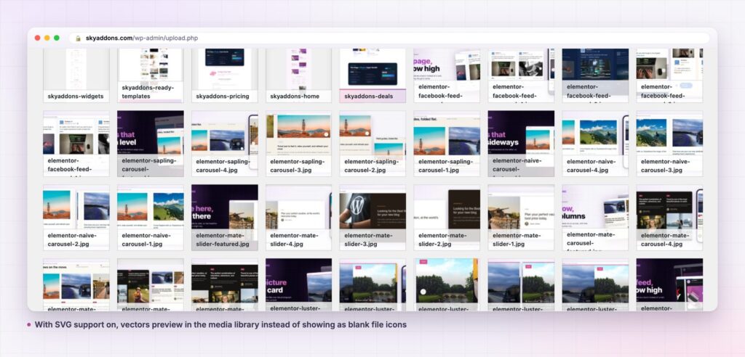Image resolution: width=745 pixels, height=357 pixels.
Task: Click elementor-sapling-carousel-2.jpg
Action: click(373, 144)
